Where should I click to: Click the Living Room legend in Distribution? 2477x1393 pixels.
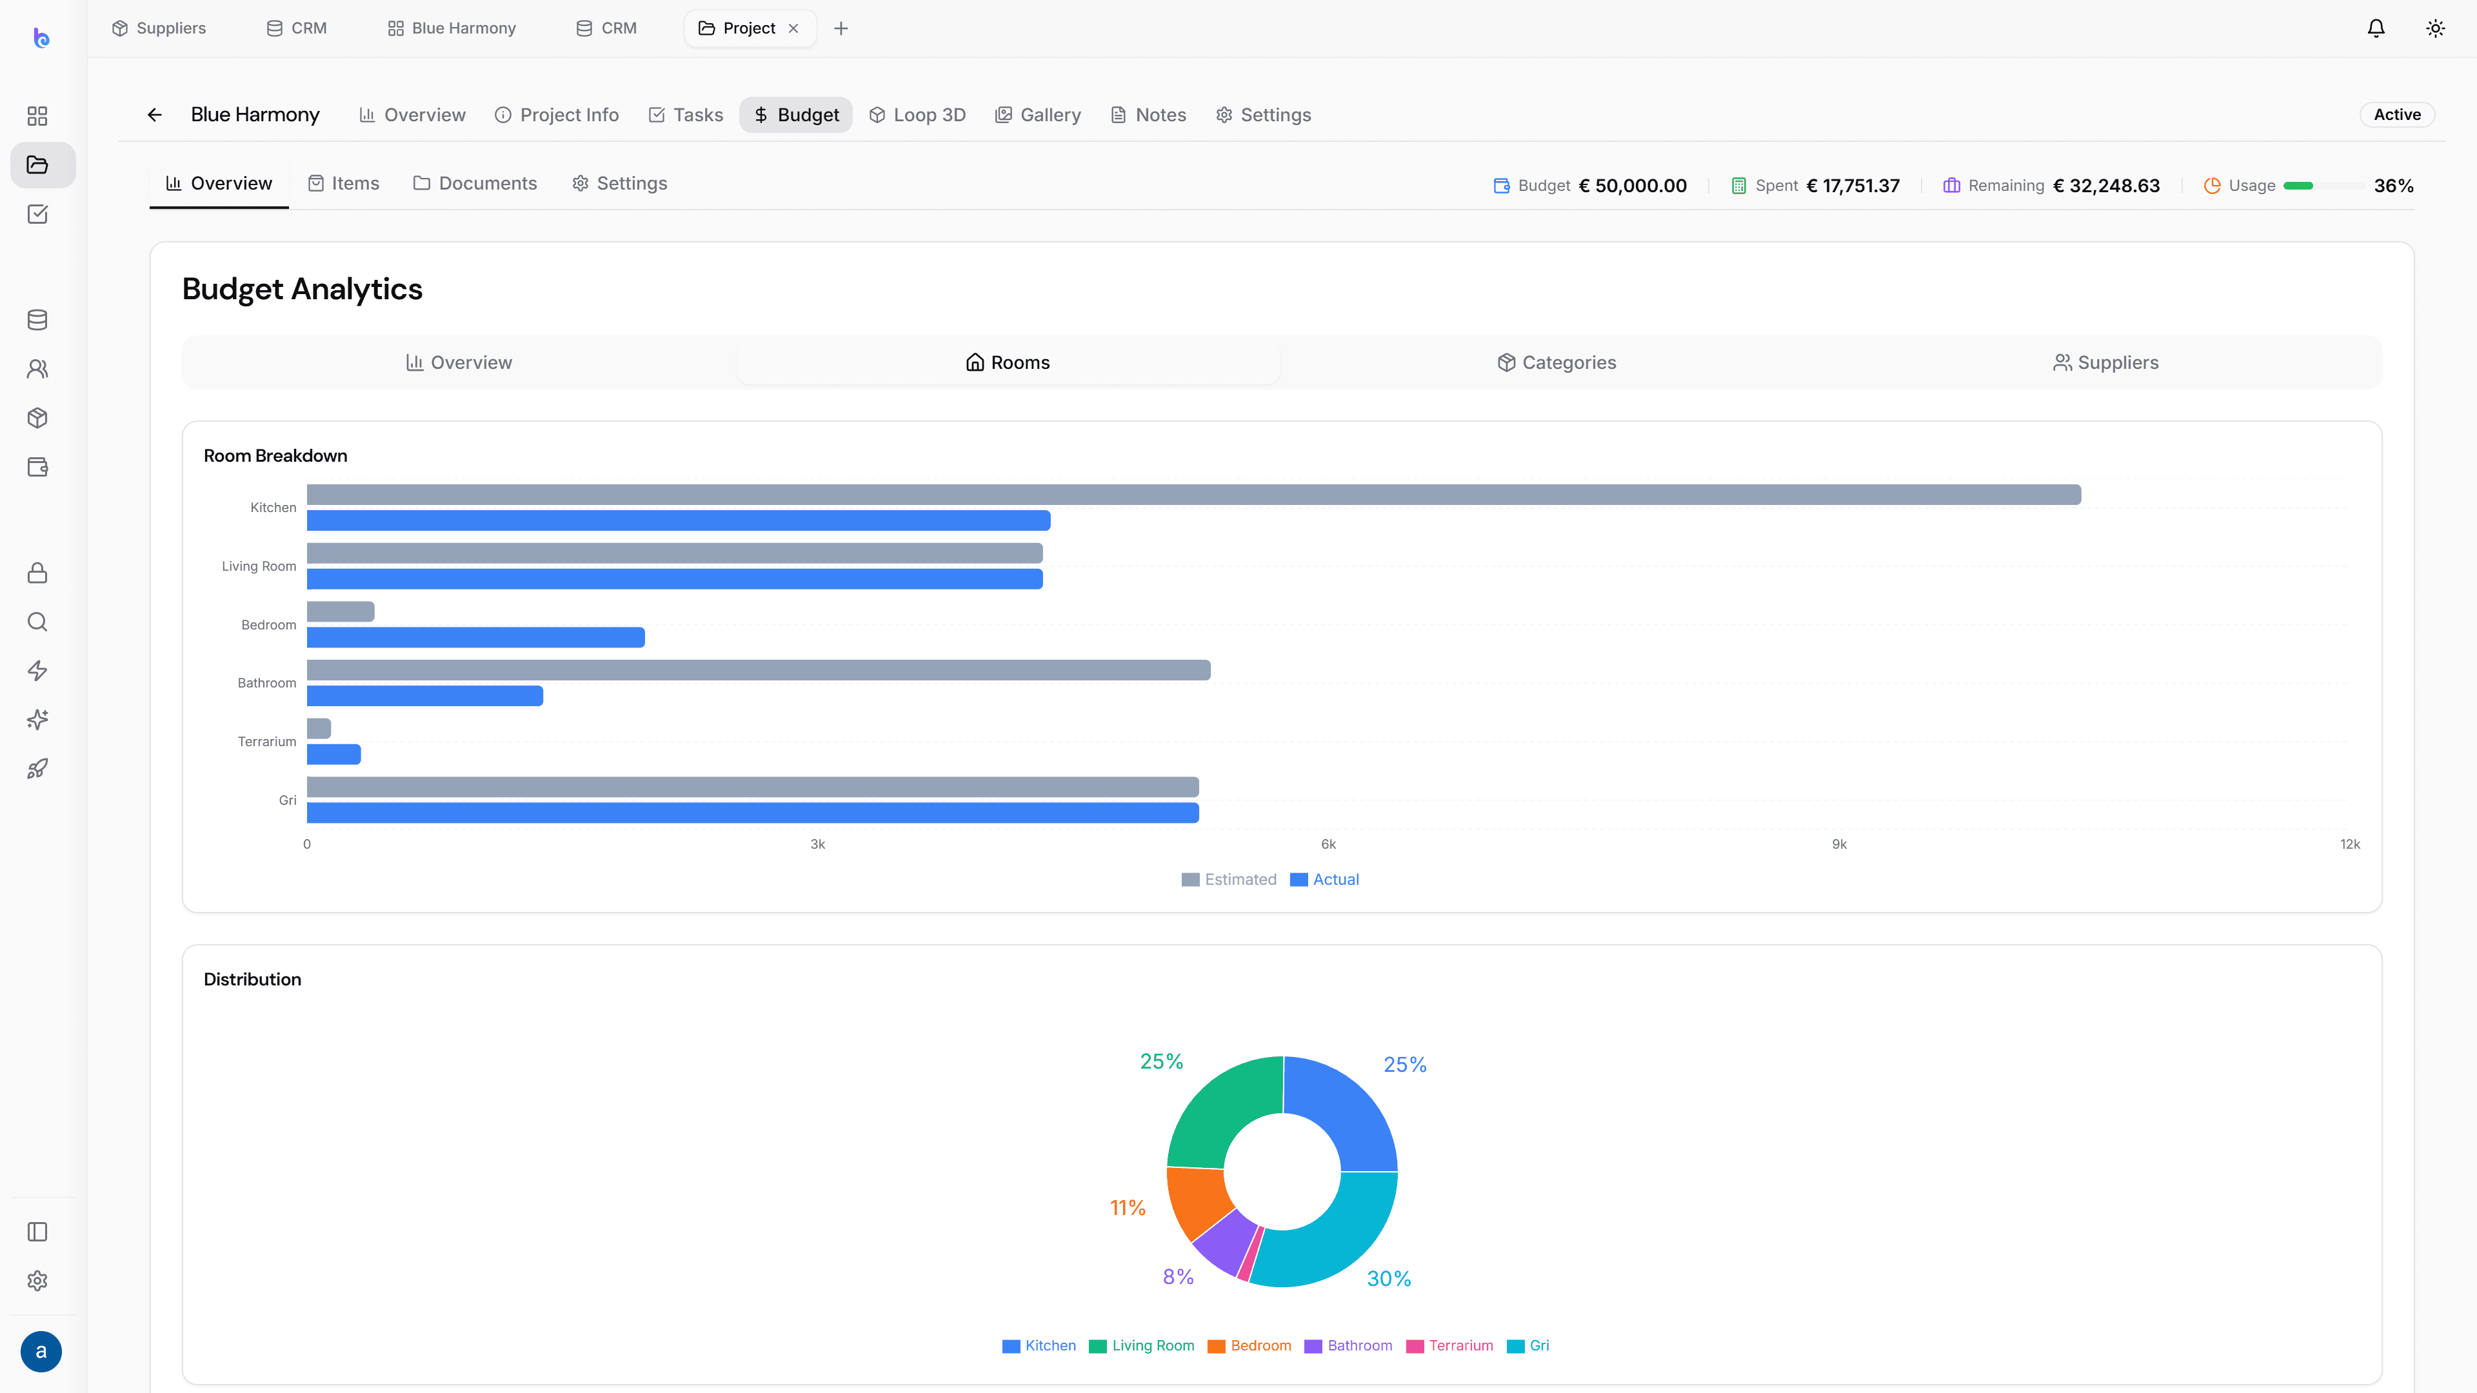[x=1141, y=1346]
